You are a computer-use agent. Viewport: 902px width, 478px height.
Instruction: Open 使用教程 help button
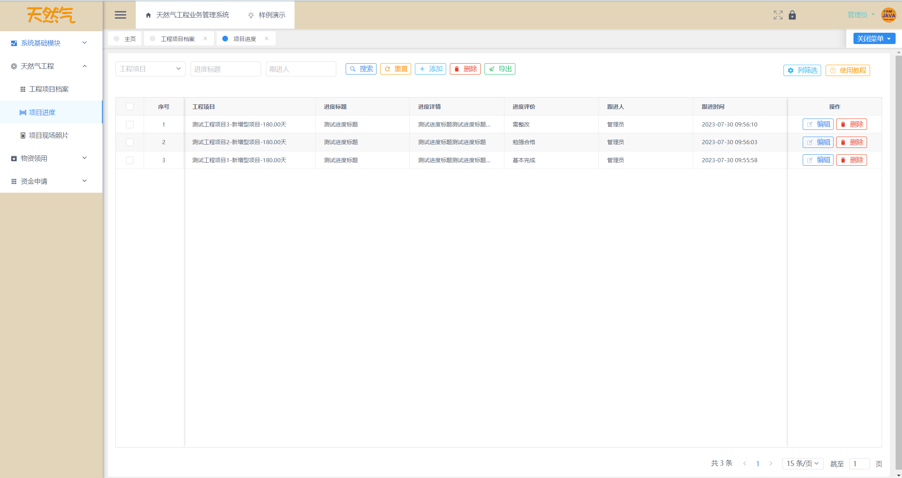coord(847,70)
